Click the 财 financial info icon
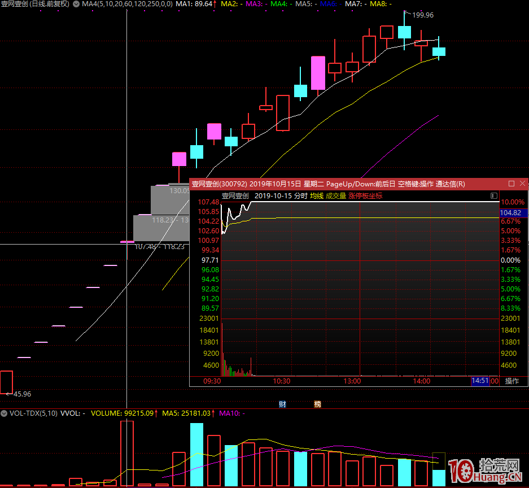The image size is (529, 488). (282, 404)
